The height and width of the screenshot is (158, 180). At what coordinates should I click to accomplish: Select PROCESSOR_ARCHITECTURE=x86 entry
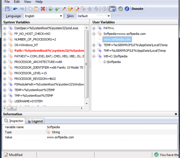[x=38, y=62]
